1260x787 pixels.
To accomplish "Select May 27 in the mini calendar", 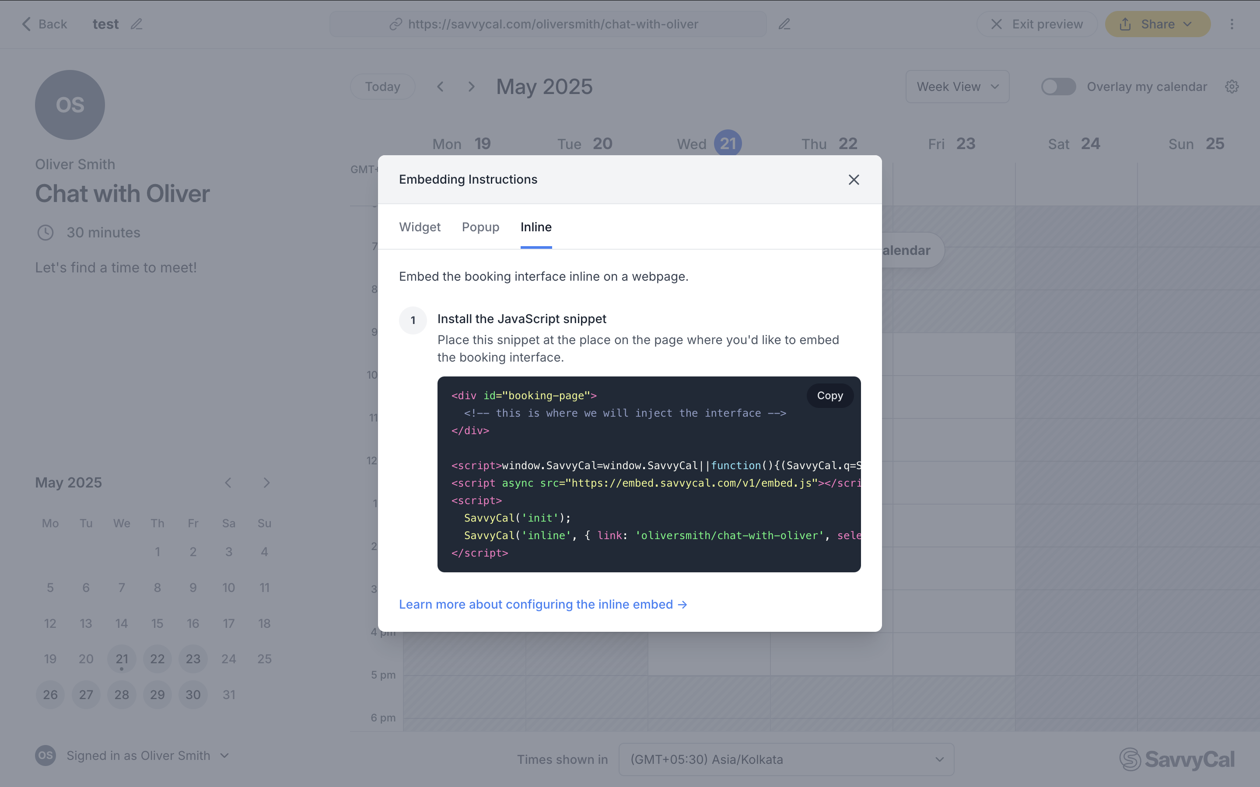I will coord(86,695).
